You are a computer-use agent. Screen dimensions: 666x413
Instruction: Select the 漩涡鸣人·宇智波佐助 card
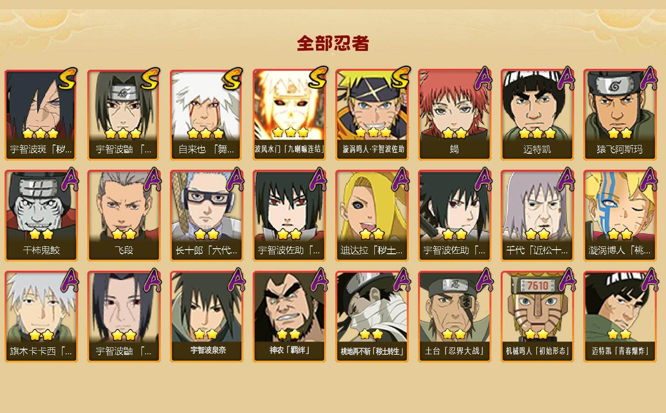(x=372, y=115)
